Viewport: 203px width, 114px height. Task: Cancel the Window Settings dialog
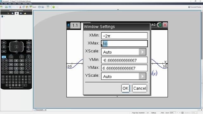click(140, 88)
